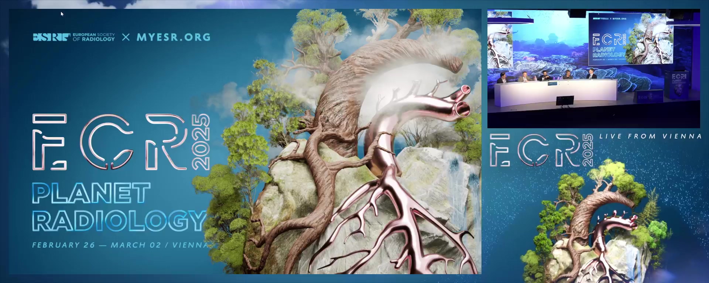Click the ESR European Society of Radiology logo
The width and height of the screenshot is (709, 283).
point(74,37)
